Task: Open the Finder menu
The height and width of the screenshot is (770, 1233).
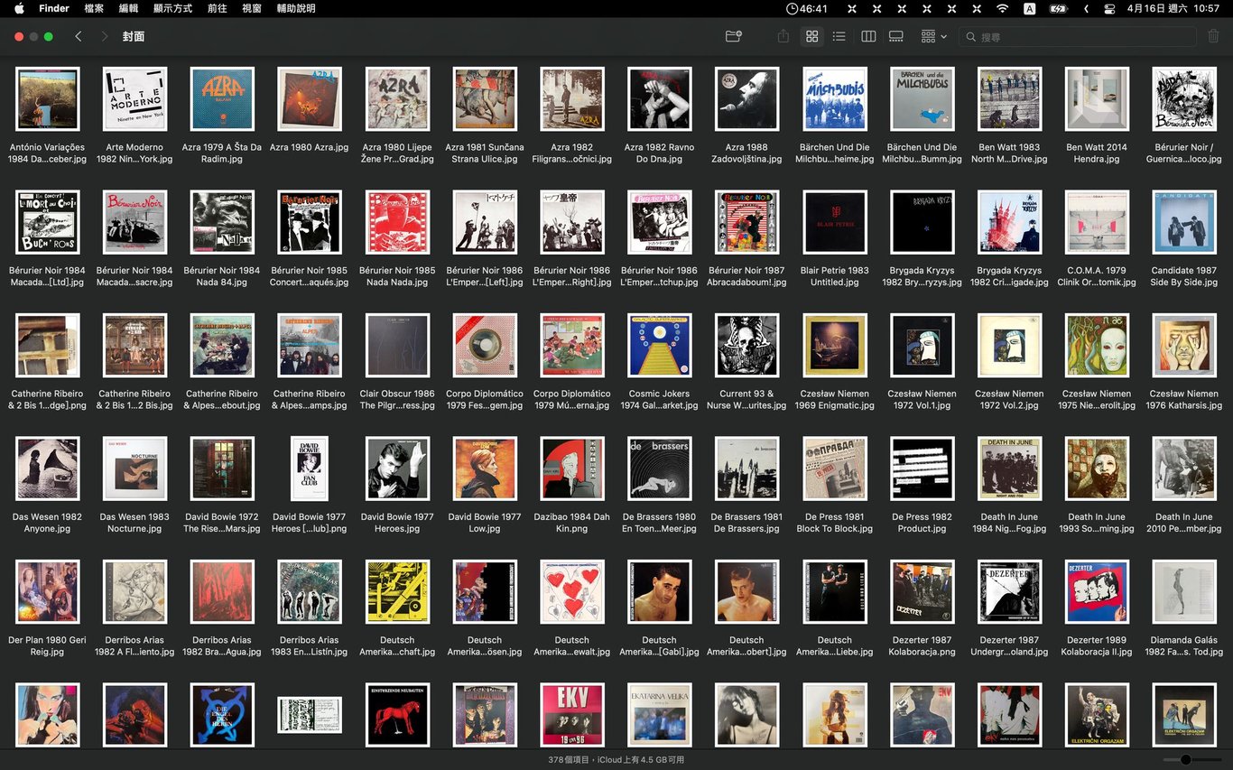Action: click(x=54, y=8)
